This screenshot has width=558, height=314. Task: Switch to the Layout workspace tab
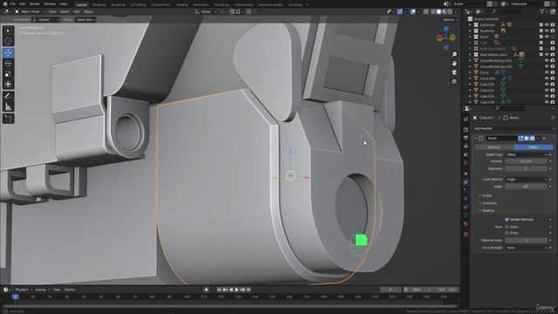click(x=81, y=5)
